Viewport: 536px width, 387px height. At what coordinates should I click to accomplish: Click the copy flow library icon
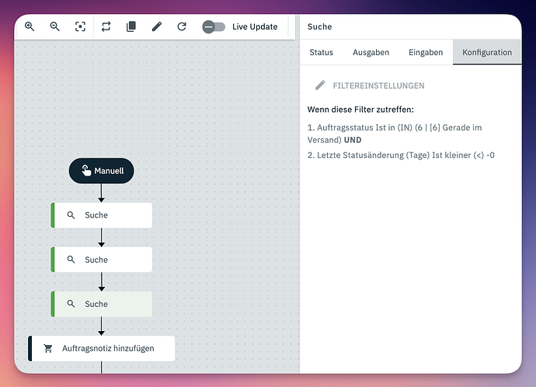click(131, 26)
